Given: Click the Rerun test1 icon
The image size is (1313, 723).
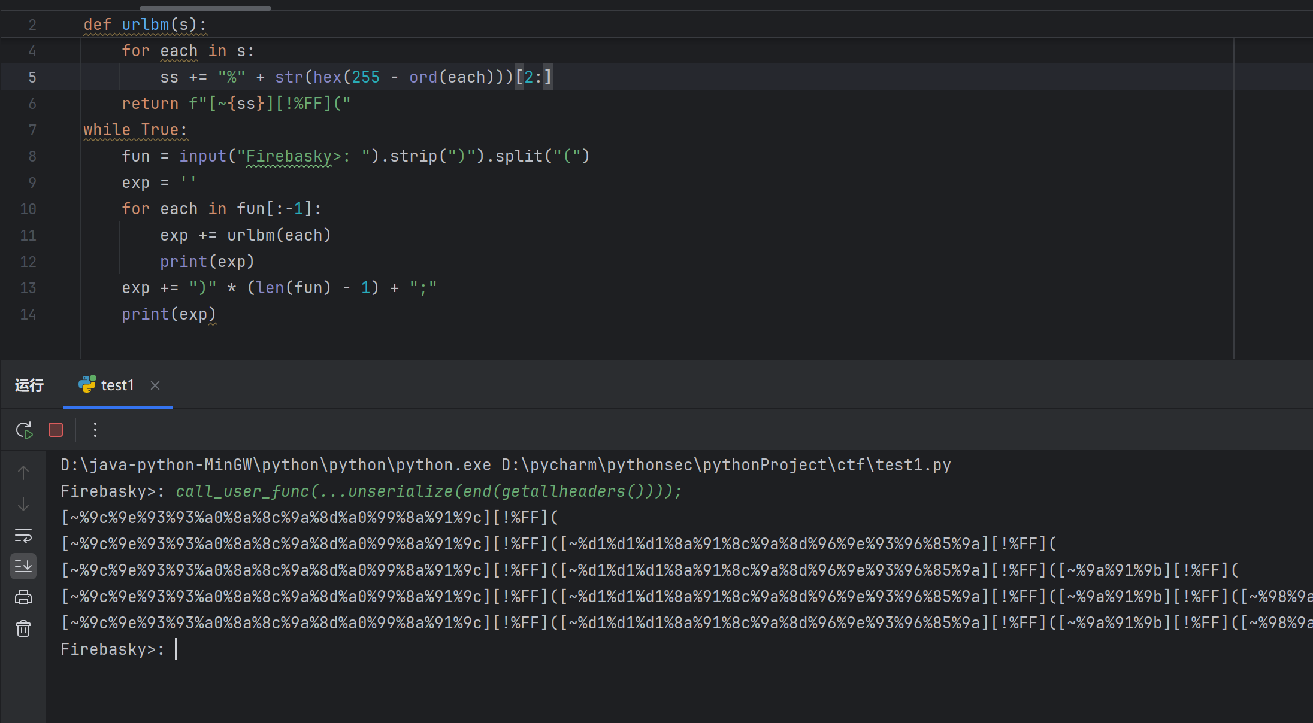Looking at the screenshot, I should (x=24, y=430).
